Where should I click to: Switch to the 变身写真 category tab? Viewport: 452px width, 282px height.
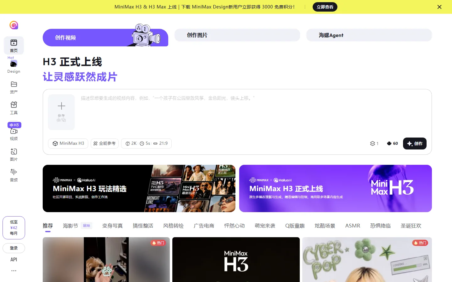point(112,226)
